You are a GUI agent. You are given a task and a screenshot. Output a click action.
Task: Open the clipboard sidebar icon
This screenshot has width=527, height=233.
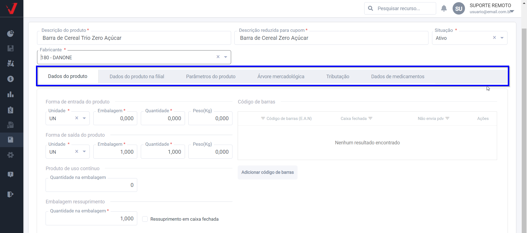[10, 110]
